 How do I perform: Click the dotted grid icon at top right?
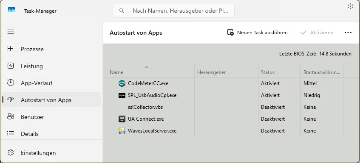point(350,6)
